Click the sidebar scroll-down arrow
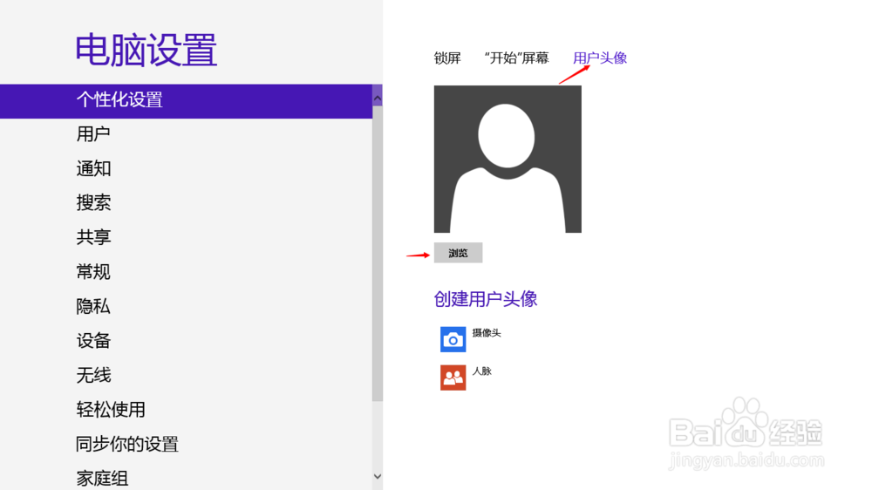The image size is (872, 490). (378, 476)
